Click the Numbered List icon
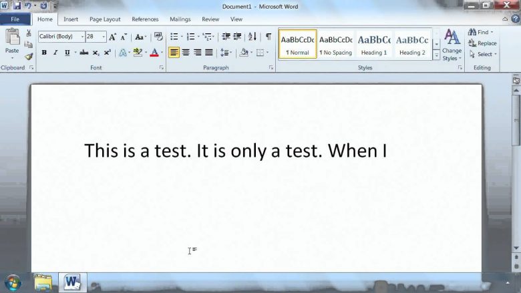 point(191,37)
